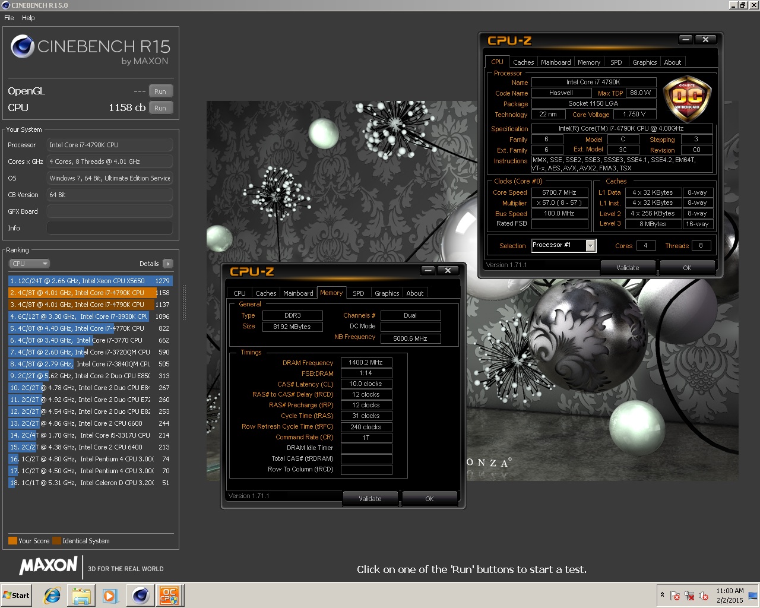Click NB Frequency value 5000.6 MHz
The width and height of the screenshot is (760, 608).
(410, 338)
